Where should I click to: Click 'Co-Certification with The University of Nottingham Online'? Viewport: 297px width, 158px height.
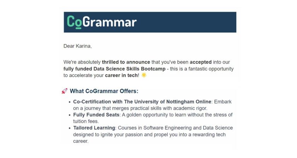pyautogui.click(x=142, y=102)
